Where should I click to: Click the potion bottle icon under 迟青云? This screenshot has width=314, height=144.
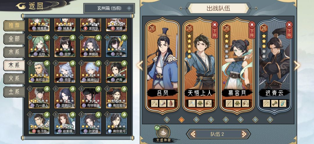[x=283, y=103]
